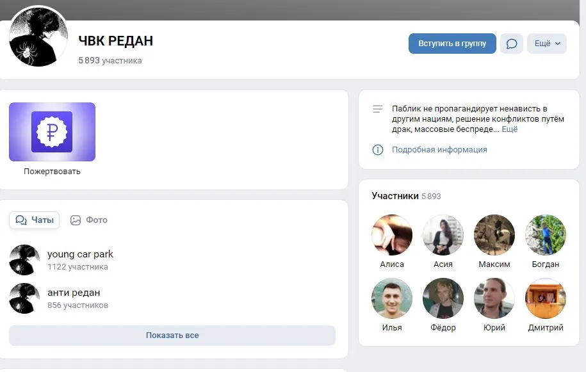Open group messages via speech bubble icon

point(512,44)
